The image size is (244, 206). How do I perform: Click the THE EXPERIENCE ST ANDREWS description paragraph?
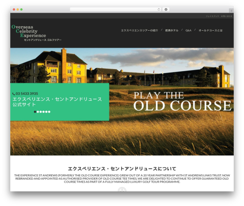click(122, 179)
